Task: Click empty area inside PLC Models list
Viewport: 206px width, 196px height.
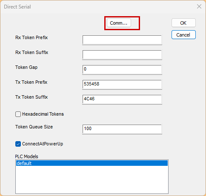Action: click(92, 180)
